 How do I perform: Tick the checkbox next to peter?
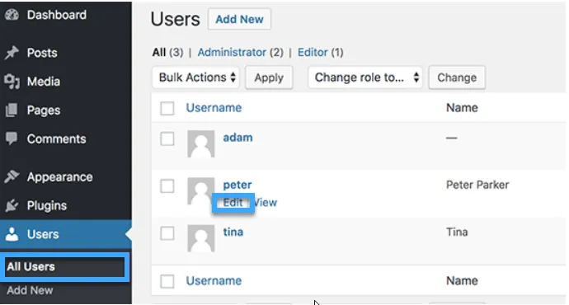[167, 186]
